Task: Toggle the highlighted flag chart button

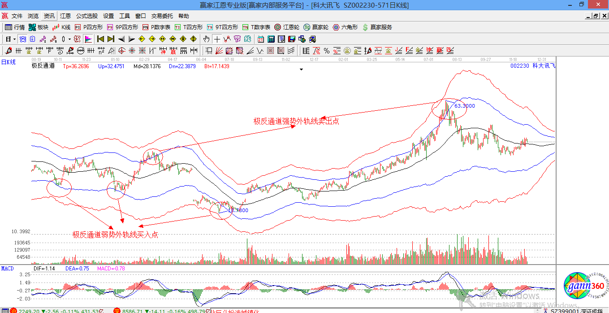Action: click(x=88, y=39)
